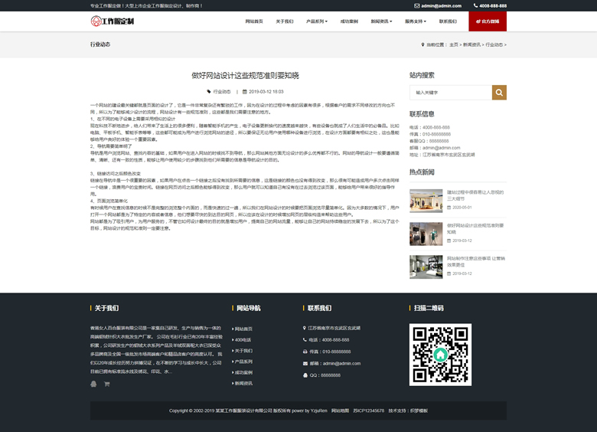The height and width of the screenshot is (432, 597).
Task: Click the shopping cart icon in footer
Action: point(107,384)
